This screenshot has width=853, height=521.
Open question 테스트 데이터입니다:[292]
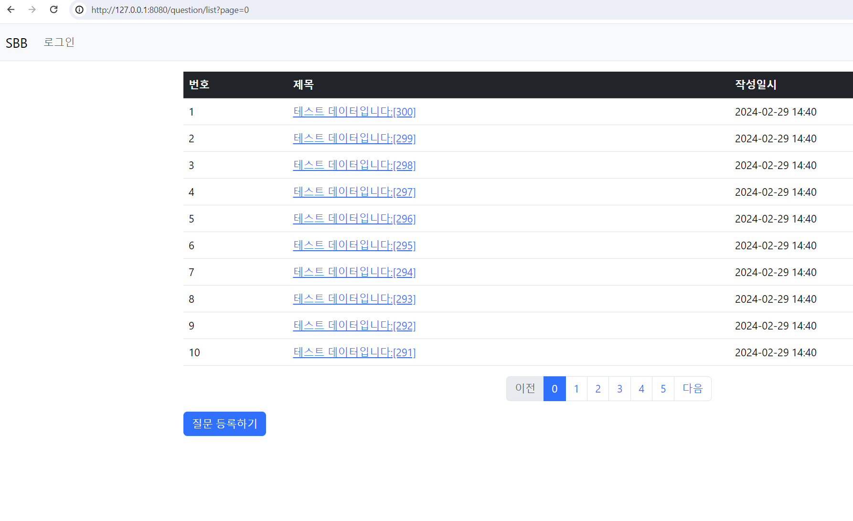(x=354, y=326)
